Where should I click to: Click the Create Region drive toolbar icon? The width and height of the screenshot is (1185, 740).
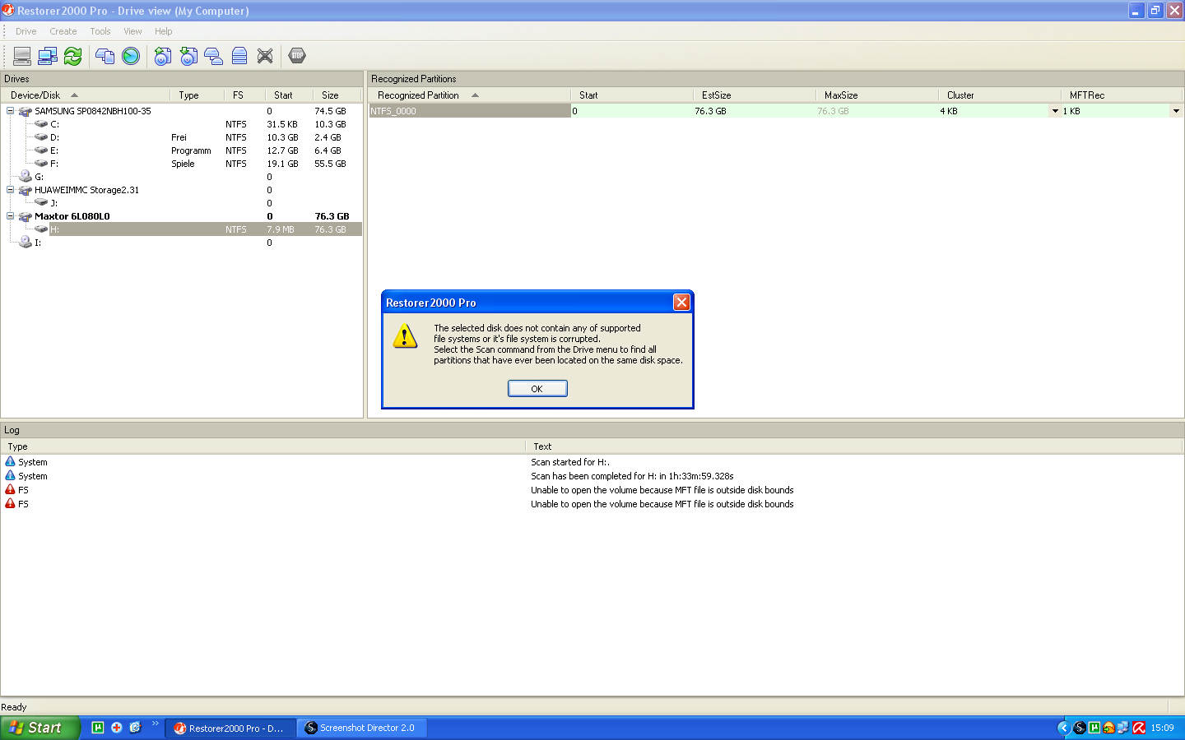pos(214,56)
